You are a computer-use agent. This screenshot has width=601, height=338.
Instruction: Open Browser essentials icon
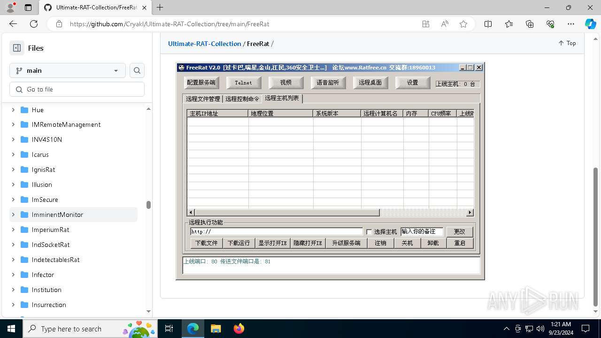click(x=550, y=24)
